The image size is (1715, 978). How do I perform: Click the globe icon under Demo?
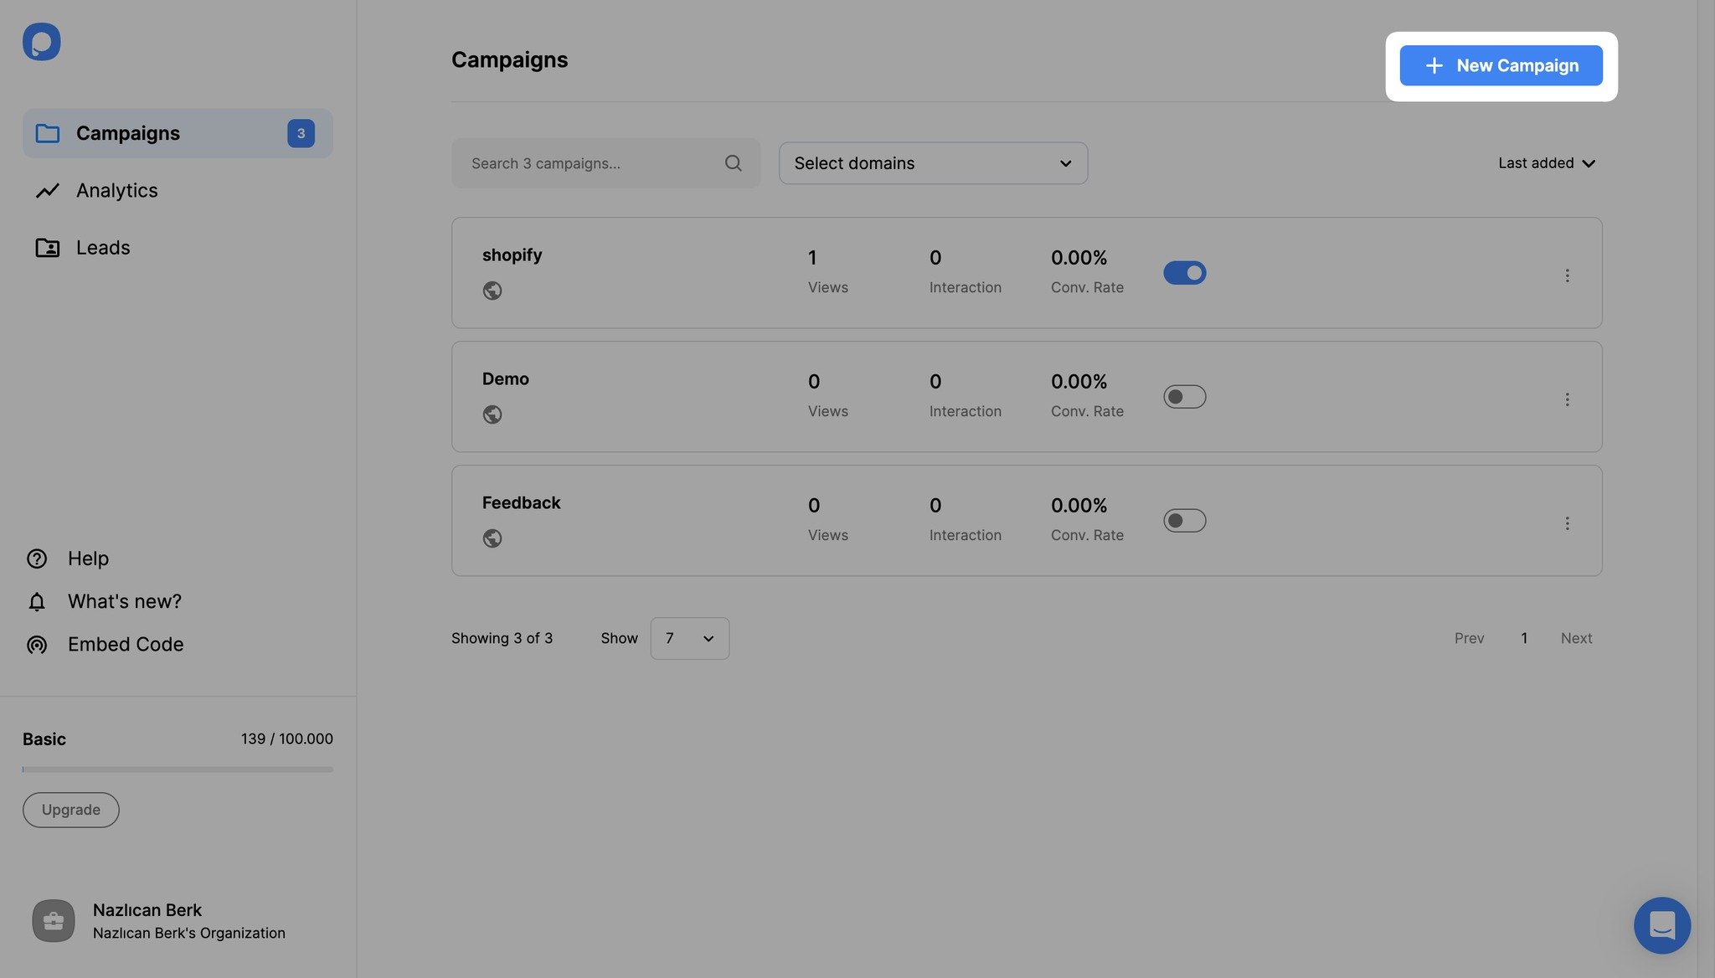point(492,414)
